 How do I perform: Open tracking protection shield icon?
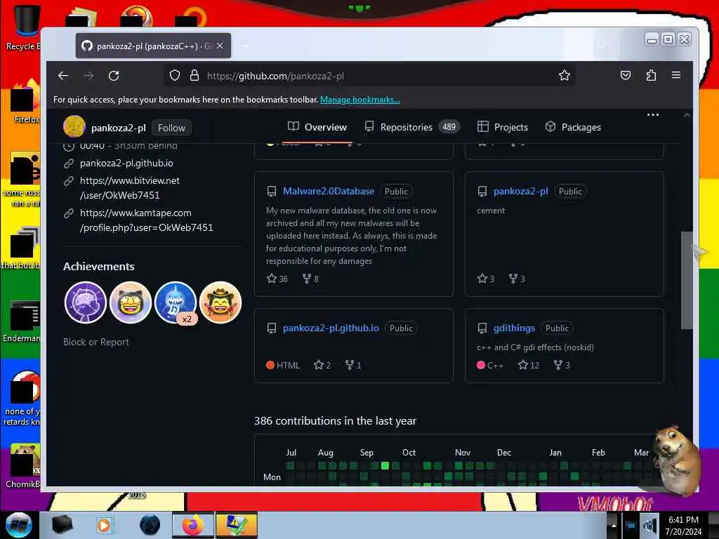click(174, 76)
